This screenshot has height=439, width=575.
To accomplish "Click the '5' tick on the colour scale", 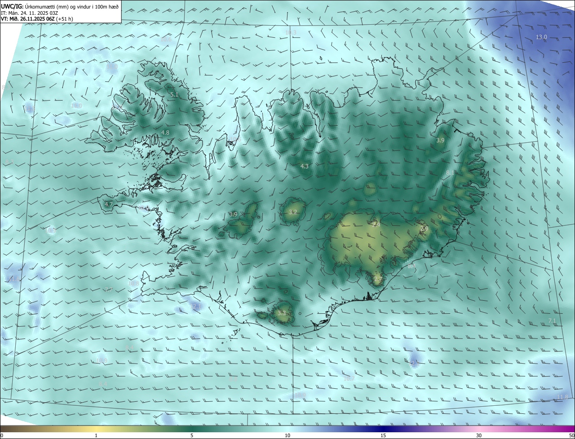I will coord(192,435).
